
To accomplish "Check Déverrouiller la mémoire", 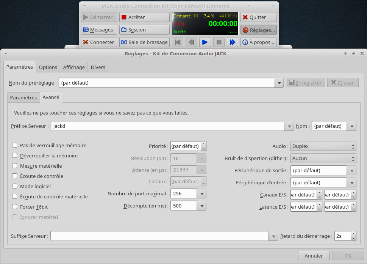I will click(x=14, y=156).
